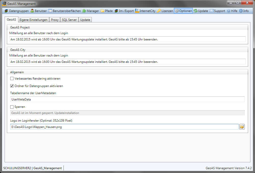Open the Eigene Einstellungen tab
This screenshot has height=173, width=255.
[x=33, y=20]
